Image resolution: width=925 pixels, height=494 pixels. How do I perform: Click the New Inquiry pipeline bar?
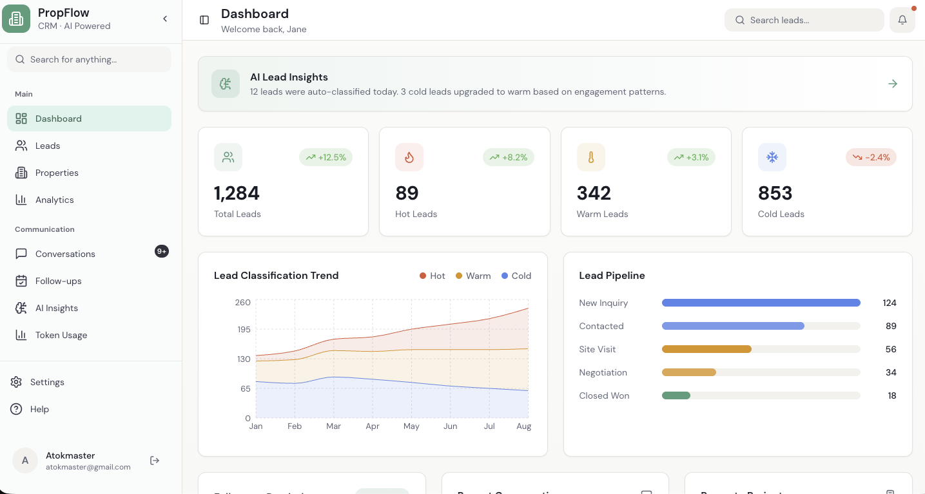pyautogui.click(x=761, y=303)
